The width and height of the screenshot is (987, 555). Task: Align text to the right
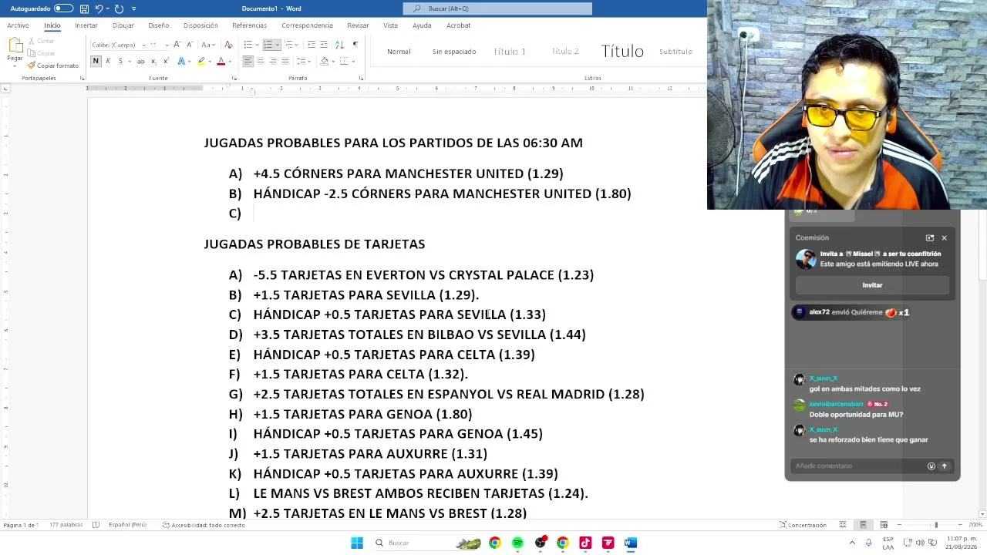[273, 61]
